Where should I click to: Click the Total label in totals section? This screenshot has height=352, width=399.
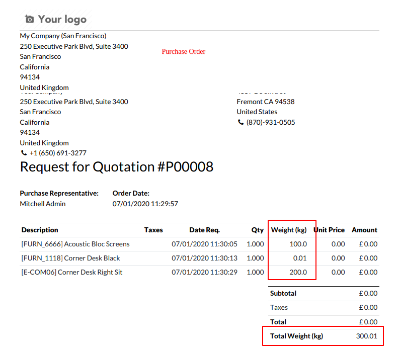[x=278, y=322]
